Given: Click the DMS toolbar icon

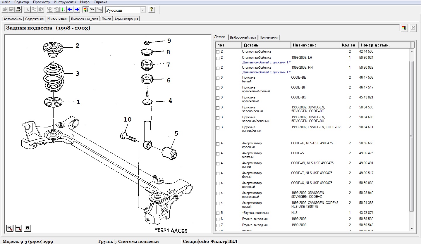Looking at the screenshot, I should pyautogui.click(x=99, y=10).
